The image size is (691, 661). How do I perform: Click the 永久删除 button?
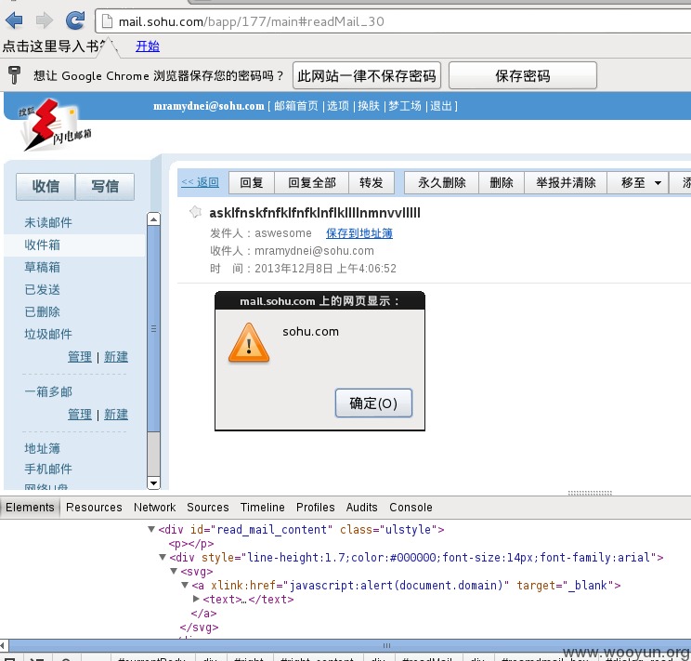tap(441, 182)
